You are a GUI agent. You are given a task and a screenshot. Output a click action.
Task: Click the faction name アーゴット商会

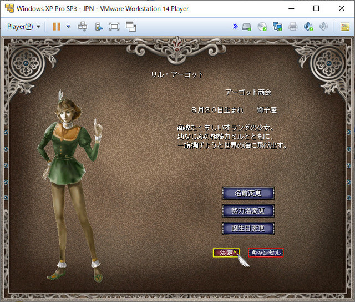click(x=248, y=92)
